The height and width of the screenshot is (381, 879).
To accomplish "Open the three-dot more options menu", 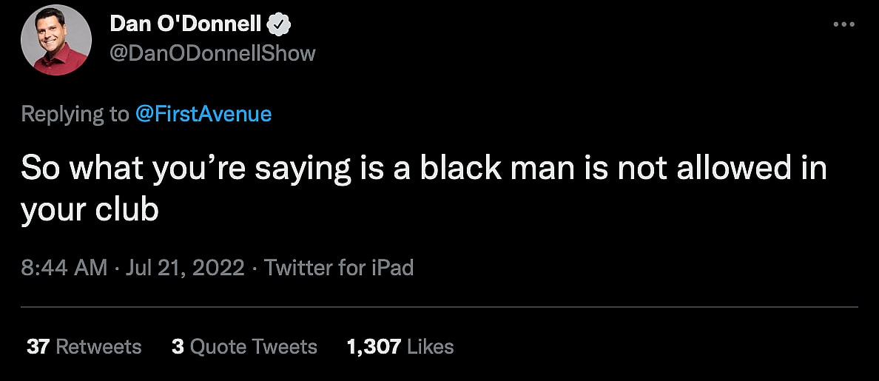I will (x=843, y=24).
